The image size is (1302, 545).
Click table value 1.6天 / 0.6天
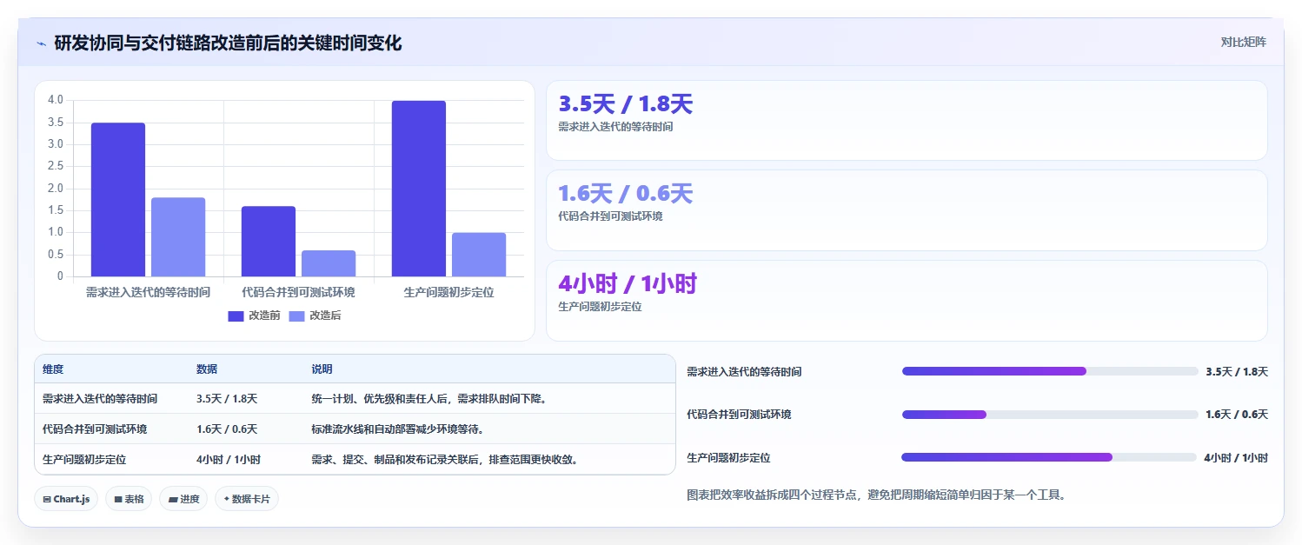tap(227, 429)
